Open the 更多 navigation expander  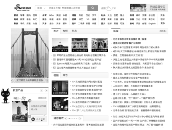pos(163,23)
